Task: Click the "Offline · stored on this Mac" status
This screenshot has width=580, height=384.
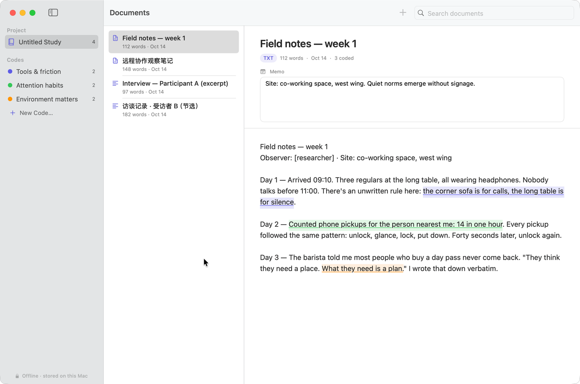Action: [51, 376]
